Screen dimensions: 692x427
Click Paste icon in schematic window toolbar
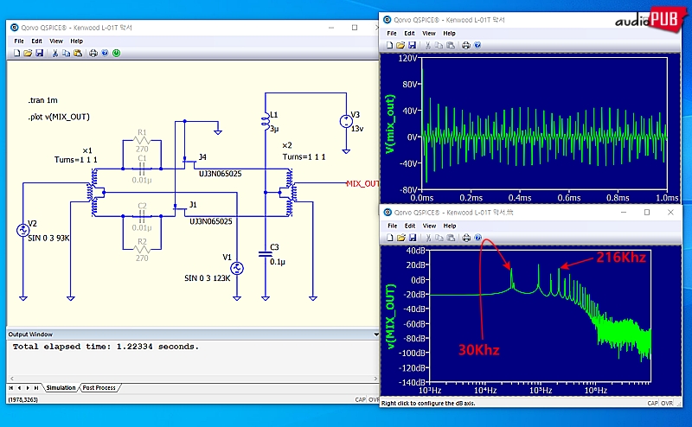click(78, 54)
